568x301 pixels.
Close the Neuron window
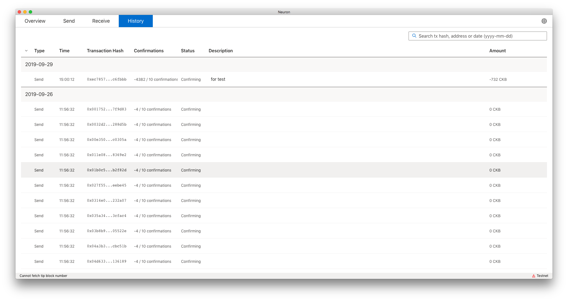pos(19,12)
